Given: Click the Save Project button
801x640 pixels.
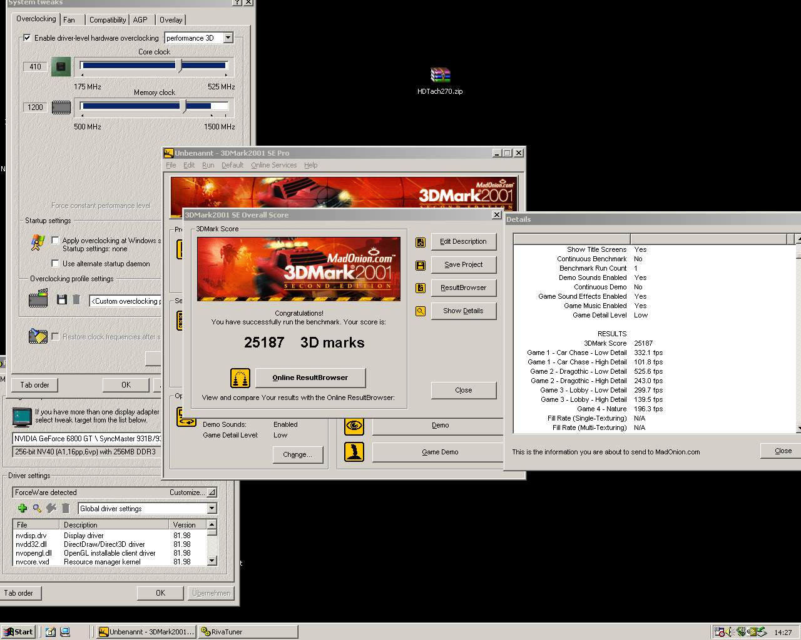Looking at the screenshot, I should 463,265.
